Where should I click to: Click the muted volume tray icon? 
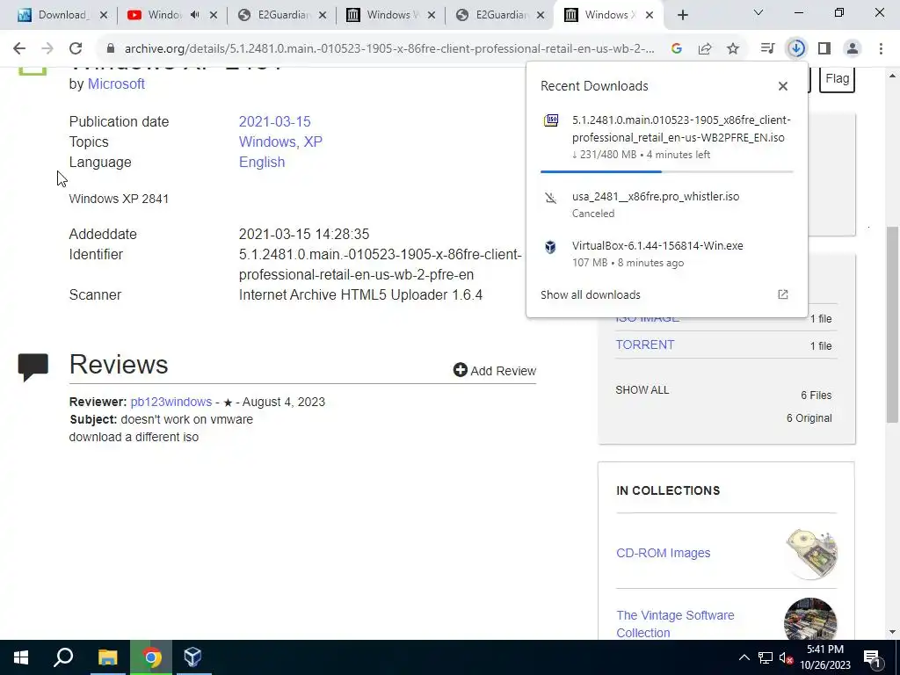(x=786, y=657)
